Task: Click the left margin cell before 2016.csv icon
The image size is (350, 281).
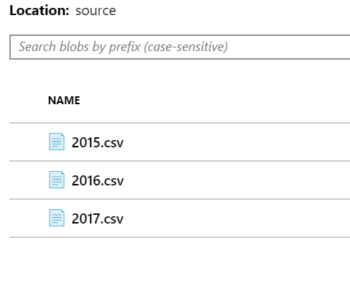Action: pos(28,180)
